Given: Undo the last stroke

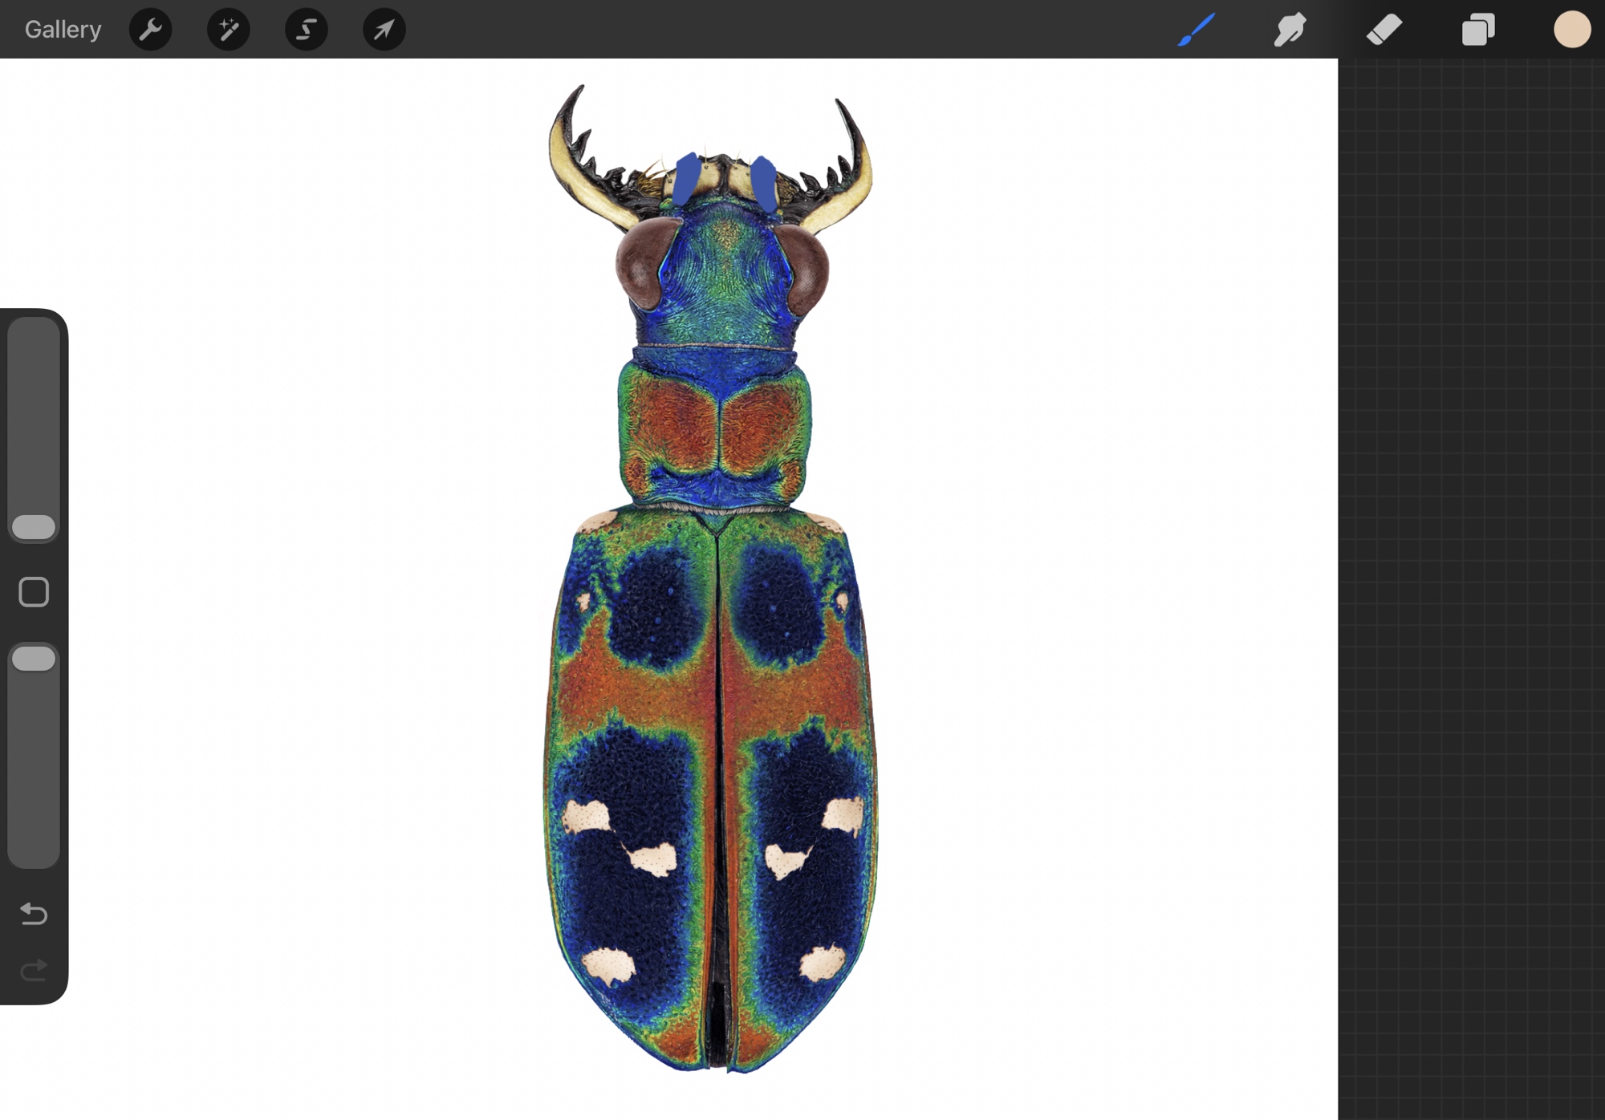Looking at the screenshot, I should [x=34, y=913].
